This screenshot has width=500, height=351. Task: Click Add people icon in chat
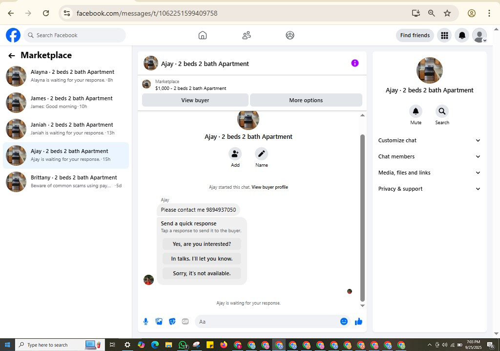(235, 154)
